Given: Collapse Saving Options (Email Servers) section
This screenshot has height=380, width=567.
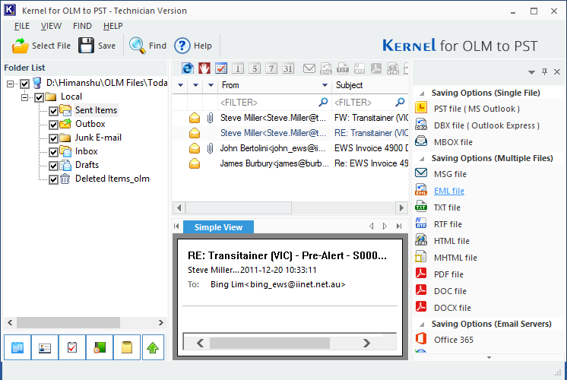Looking at the screenshot, I should 422,325.
